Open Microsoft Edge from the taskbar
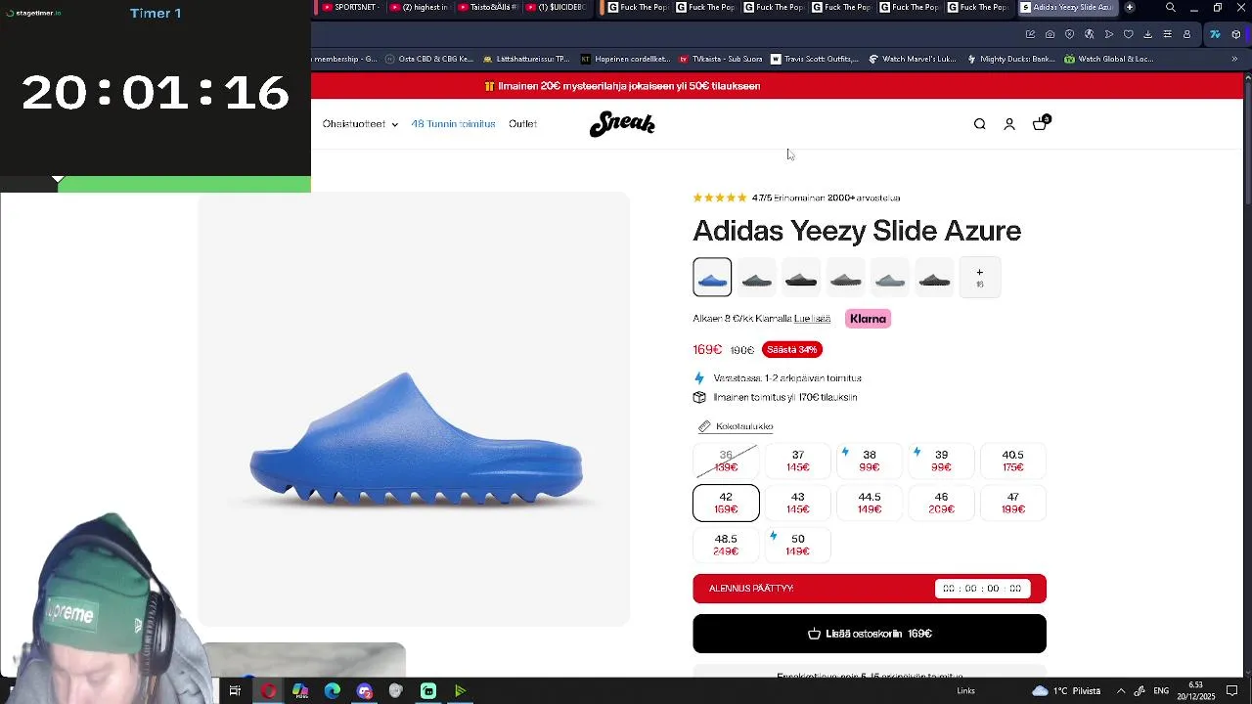The height and width of the screenshot is (704, 1252). point(333,691)
